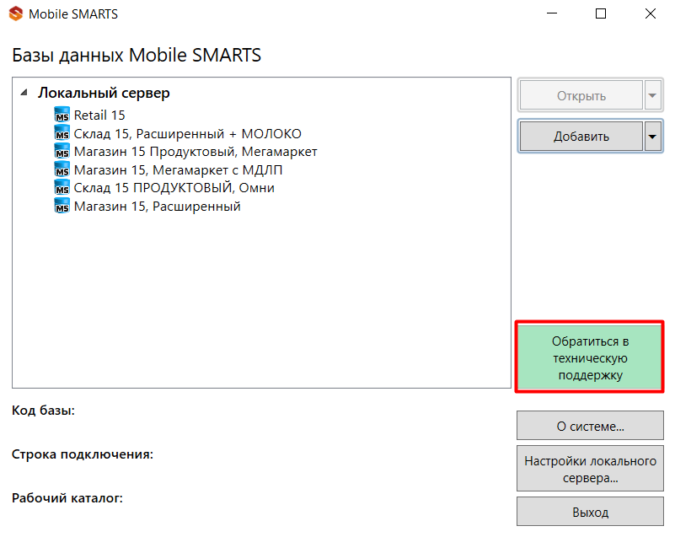Screen dimensions: 675x537
Task: Click the Базы данных Mobile SMARTS heading
Action: (x=137, y=55)
